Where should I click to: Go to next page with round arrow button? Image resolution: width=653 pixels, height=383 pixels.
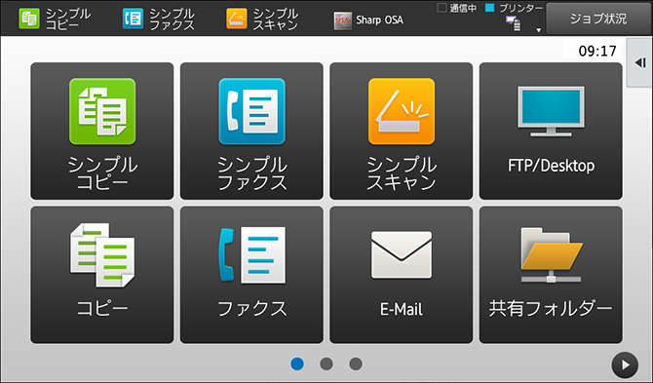point(625,365)
